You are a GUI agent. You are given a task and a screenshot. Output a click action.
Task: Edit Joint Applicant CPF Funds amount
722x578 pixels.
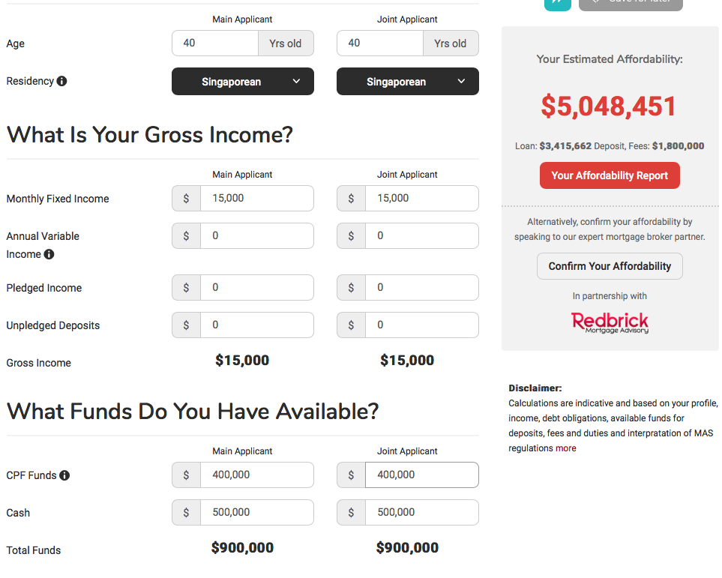[421, 475]
